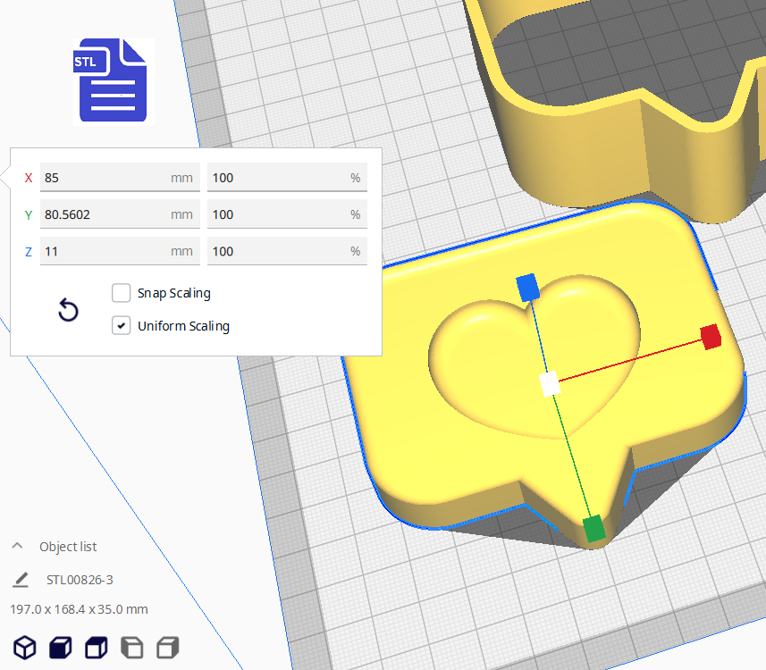766x670 pixels.
Task: Collapse the Object list section
Action: pyautogui.click(x=17, y=547)
